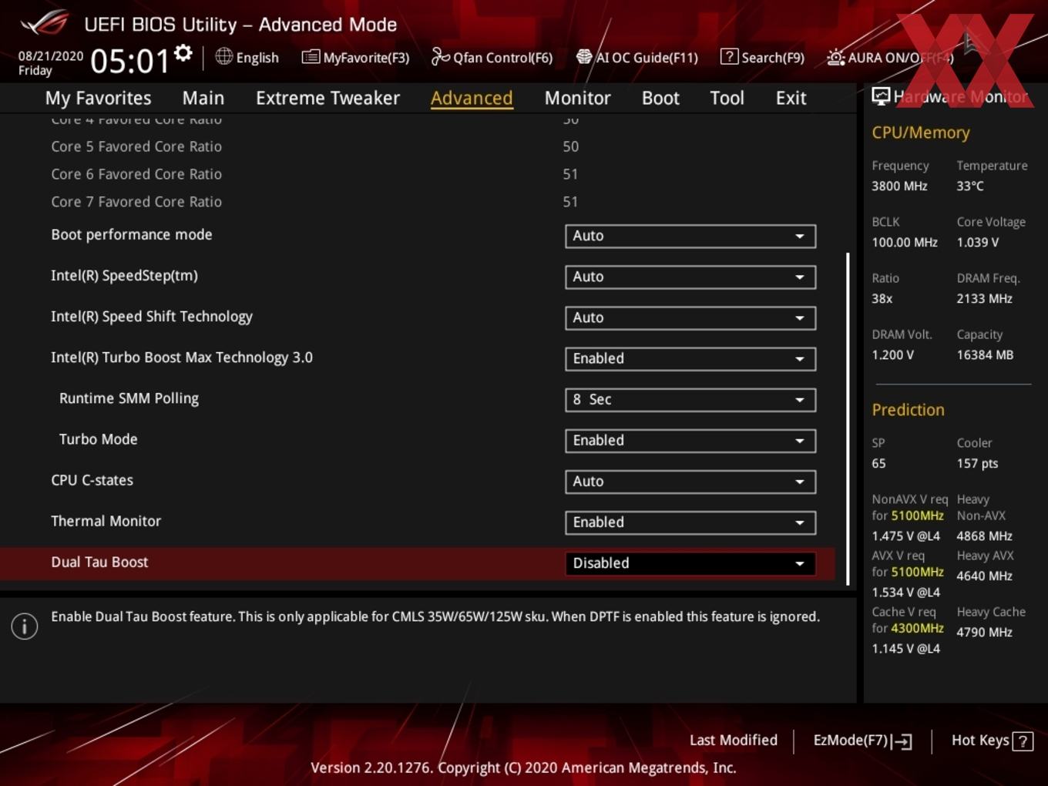Click Runtime SMM Polling label

[129, 398]
